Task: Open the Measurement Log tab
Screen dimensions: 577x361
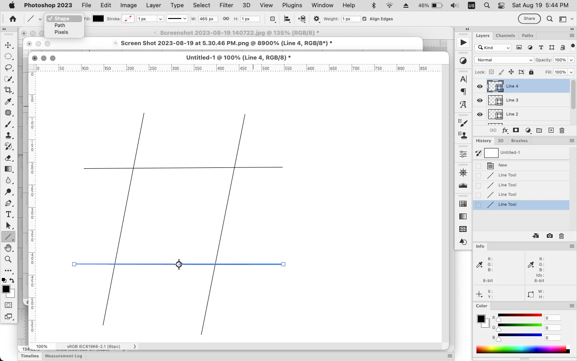Action: click(64, 356)
